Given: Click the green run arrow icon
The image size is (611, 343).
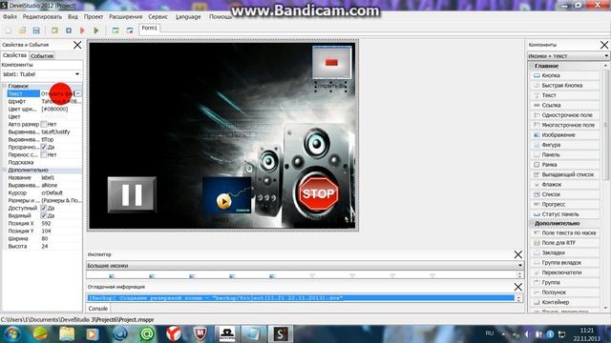Looking at the screenshot, I should point(96,30).
